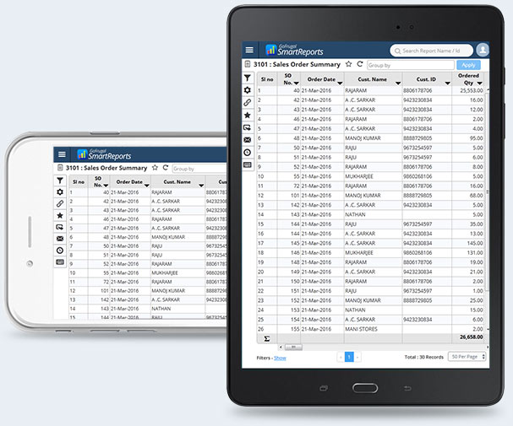Select page 1 in the pagination
The image size is (513, 426).
click(347, 358)
